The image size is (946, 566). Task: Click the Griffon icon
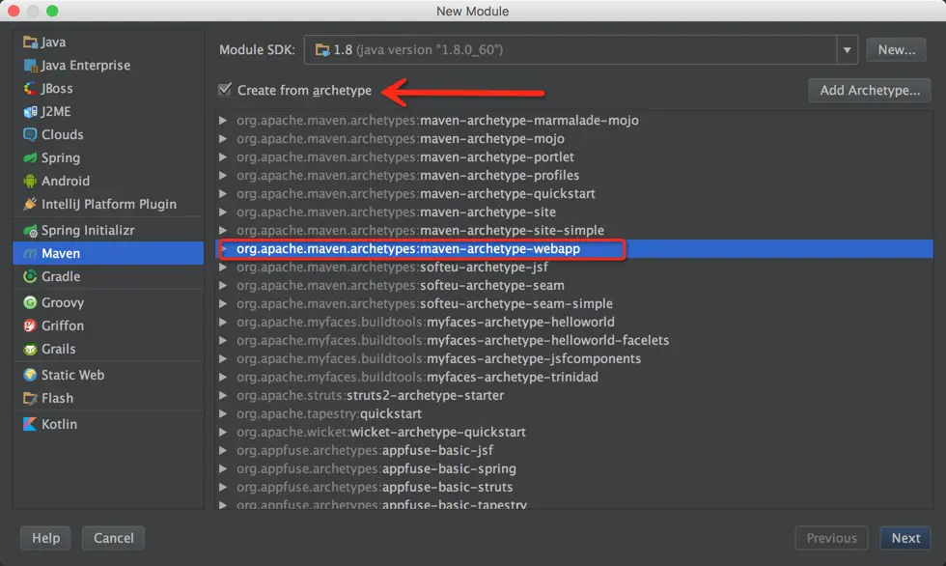point(30,325)
